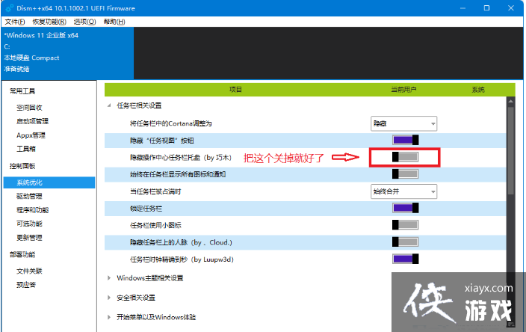Expand the 开始菜单以及Windows体验 group
526x332 pixels.
coord(109,317)
